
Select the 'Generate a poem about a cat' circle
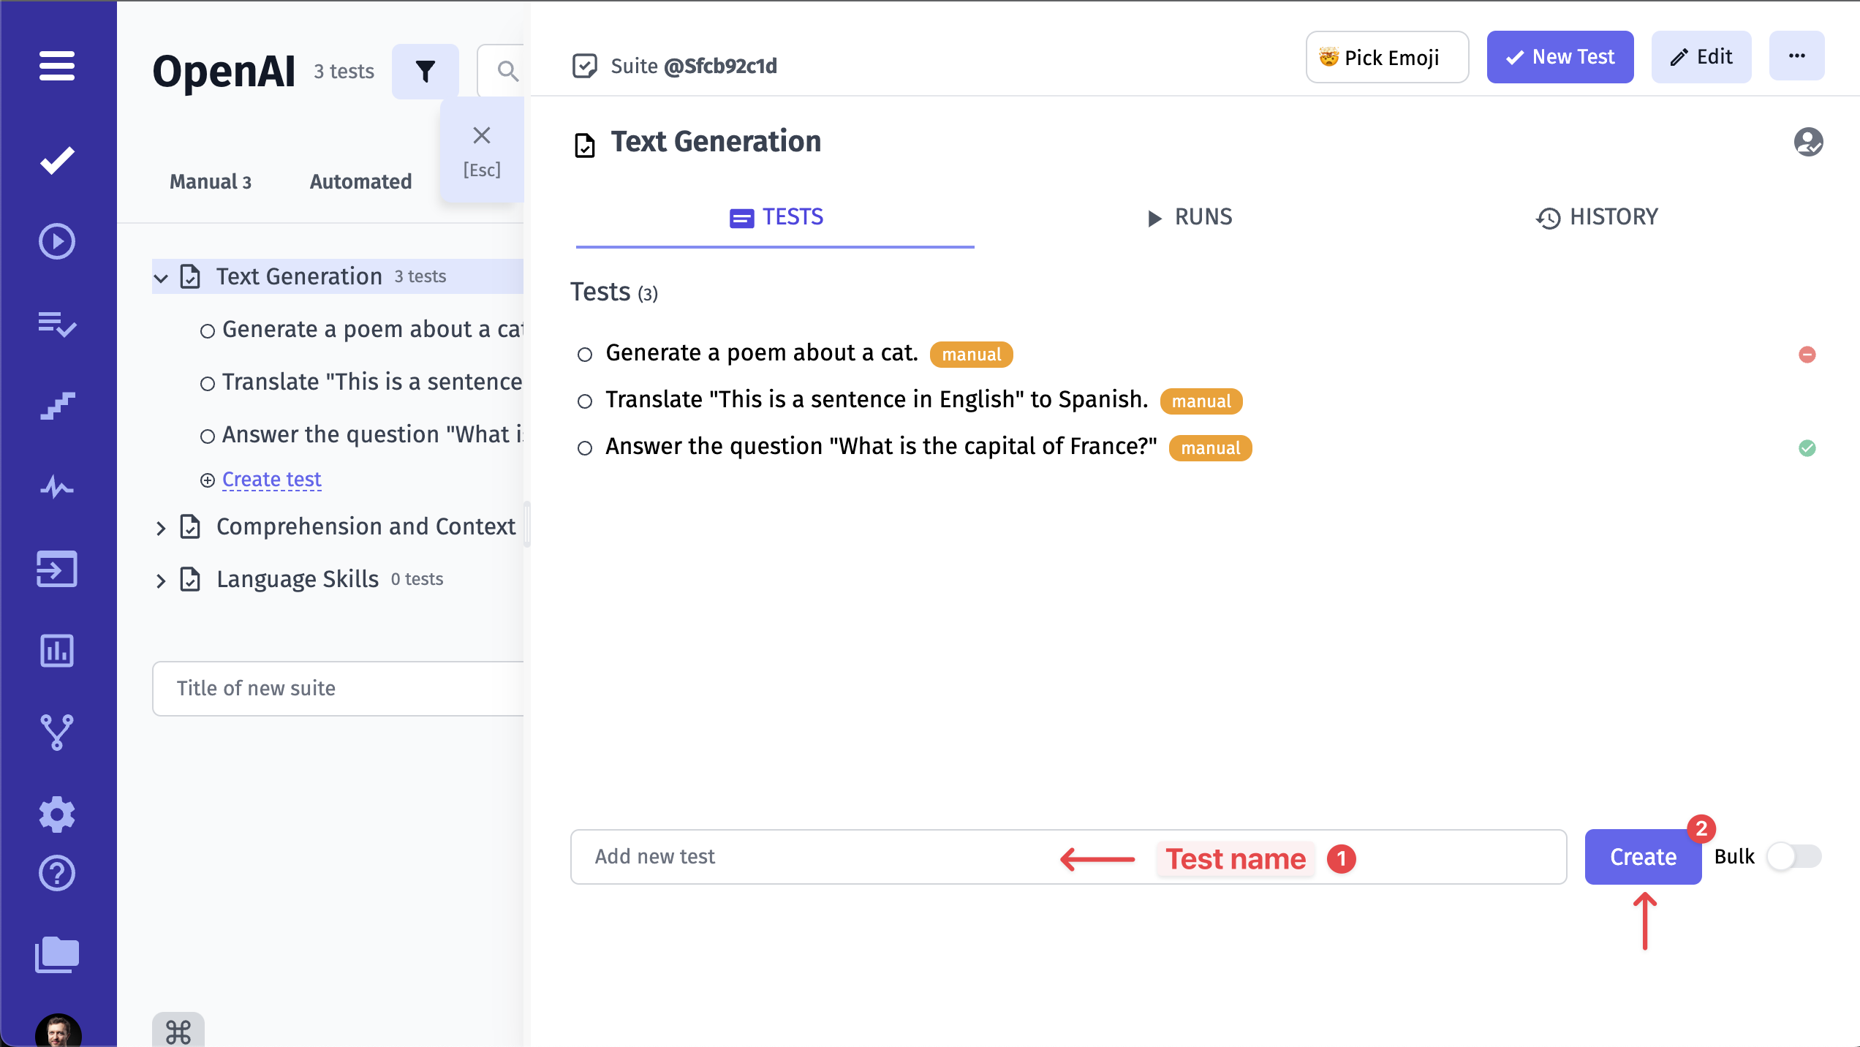(x=584, y=355)
